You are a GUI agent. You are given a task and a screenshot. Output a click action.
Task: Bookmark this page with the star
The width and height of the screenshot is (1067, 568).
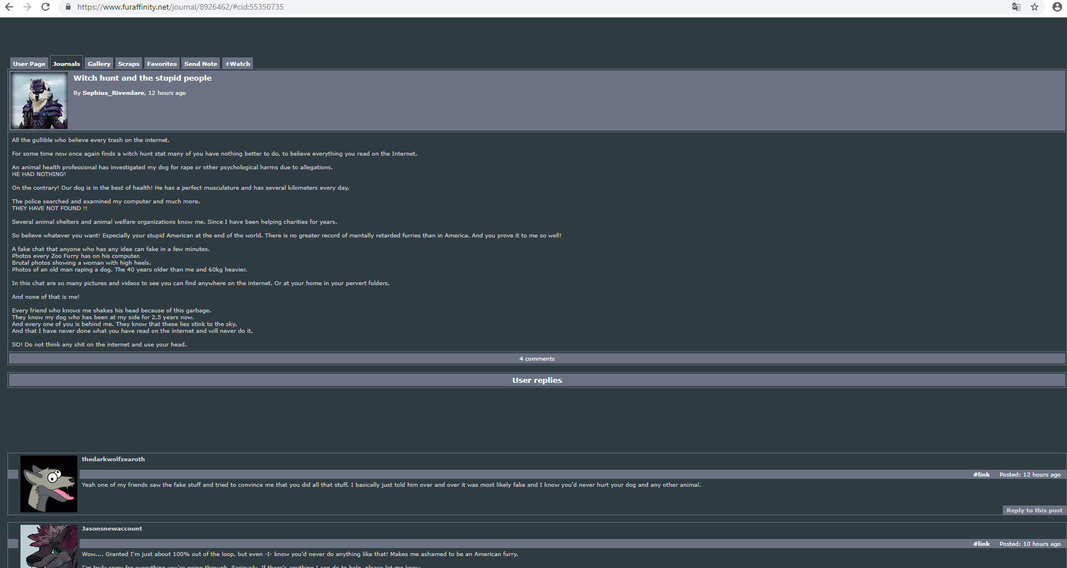pos(1035,7)
